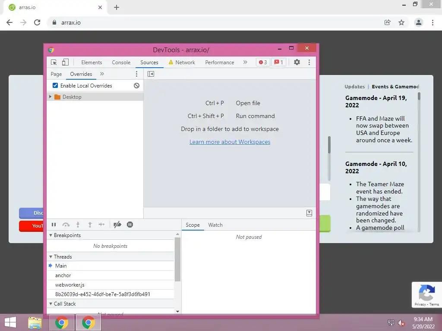Select the anchor thread row
Image resolution: width=442 pixels, height=331 pixels.
(110, 275)
